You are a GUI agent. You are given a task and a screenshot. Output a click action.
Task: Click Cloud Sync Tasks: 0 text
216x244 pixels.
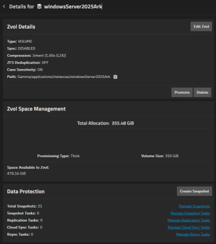click(x=25, y=228)
